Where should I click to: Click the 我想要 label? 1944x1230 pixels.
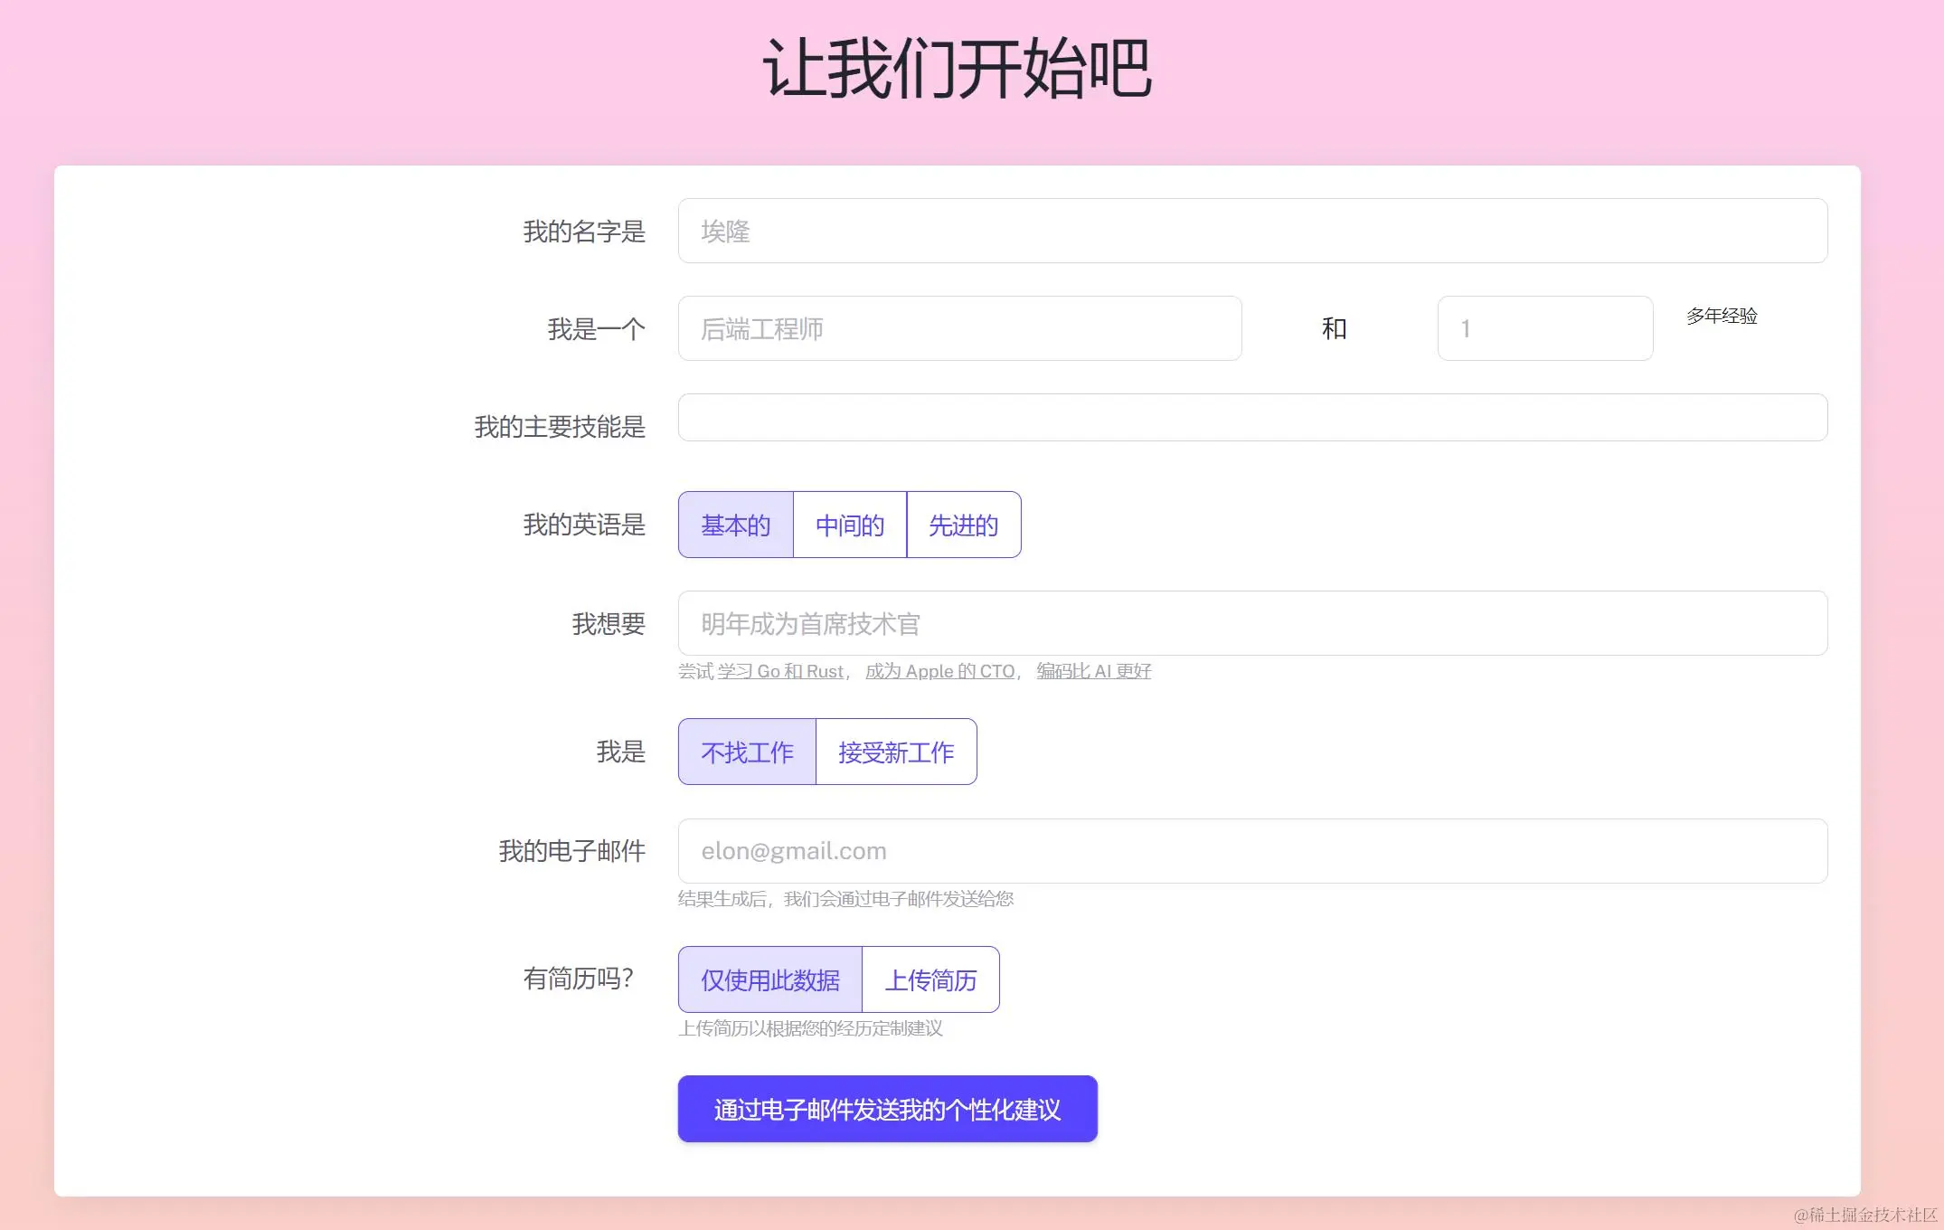pyautogui.click(x=609, y=624)
